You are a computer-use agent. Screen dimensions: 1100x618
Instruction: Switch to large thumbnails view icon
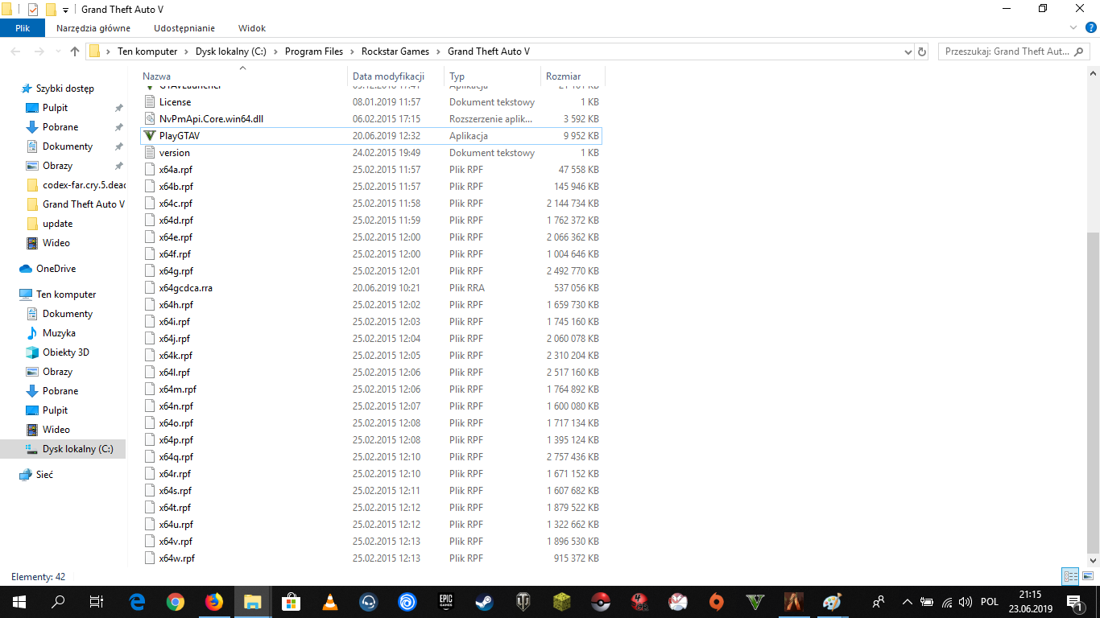point(1086,576)
